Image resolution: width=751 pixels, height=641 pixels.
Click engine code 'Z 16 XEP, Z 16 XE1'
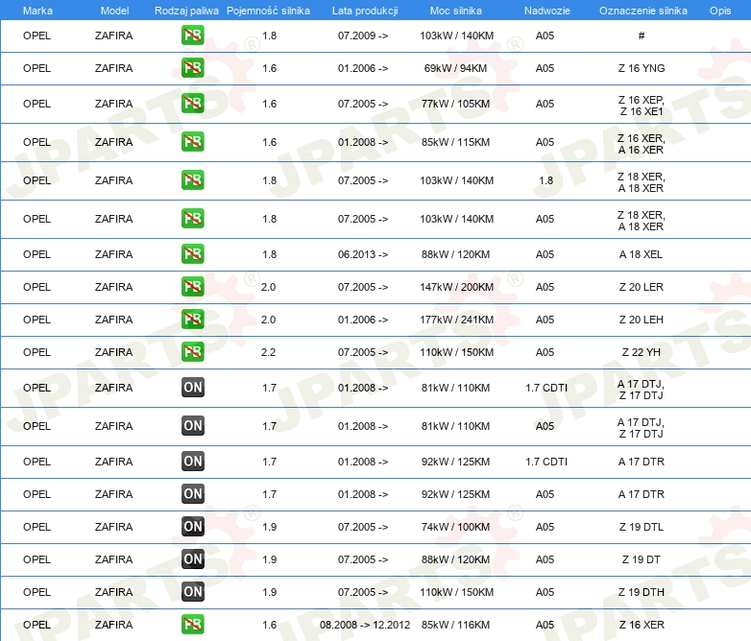point(642,106)
